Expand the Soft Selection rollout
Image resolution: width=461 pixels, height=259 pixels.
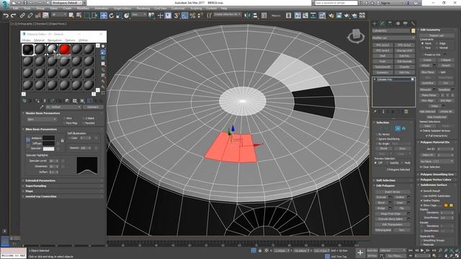click(x=394, y=181)
